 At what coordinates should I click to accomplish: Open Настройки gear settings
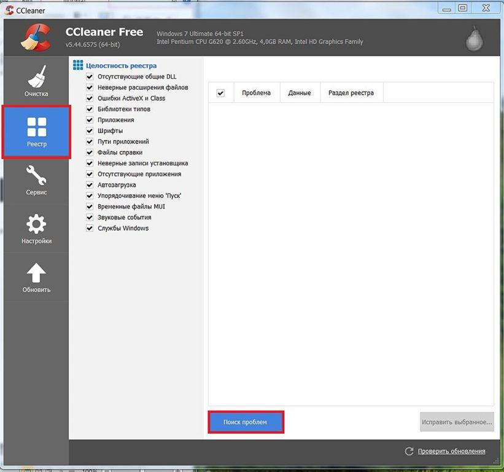click(x=36, y=229)
